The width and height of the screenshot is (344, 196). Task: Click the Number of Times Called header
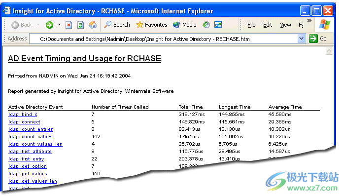(120, 107)
